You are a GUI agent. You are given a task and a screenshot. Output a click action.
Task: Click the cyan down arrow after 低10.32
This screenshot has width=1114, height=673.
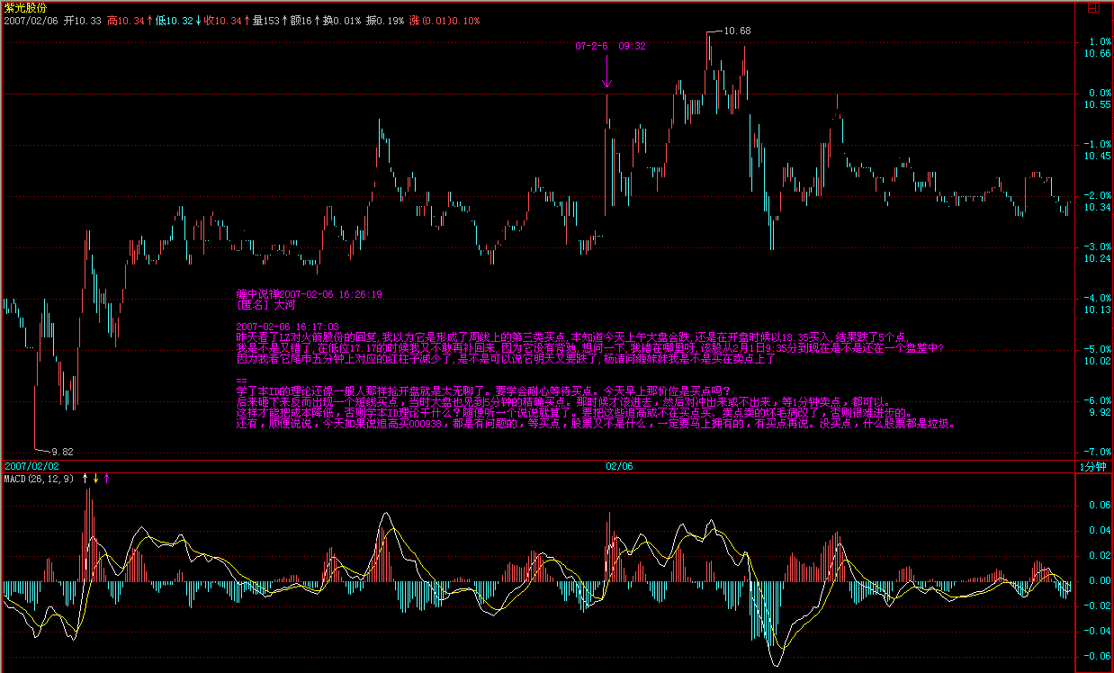pyautogui.click(x=197, y=20)
